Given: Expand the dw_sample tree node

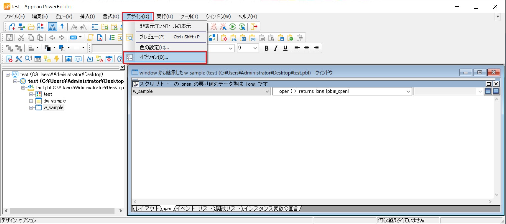Looking at the screenshot, I should click(30, 101).
